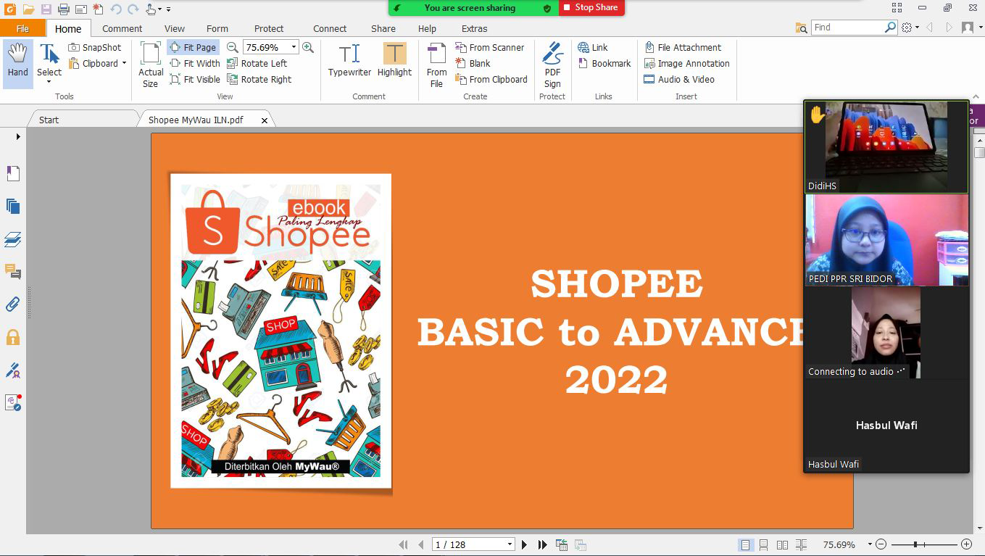Image resolution: width=985 pixels, height=556 pixels.
Task: Rotate the page left
Action: click(257, 64)
